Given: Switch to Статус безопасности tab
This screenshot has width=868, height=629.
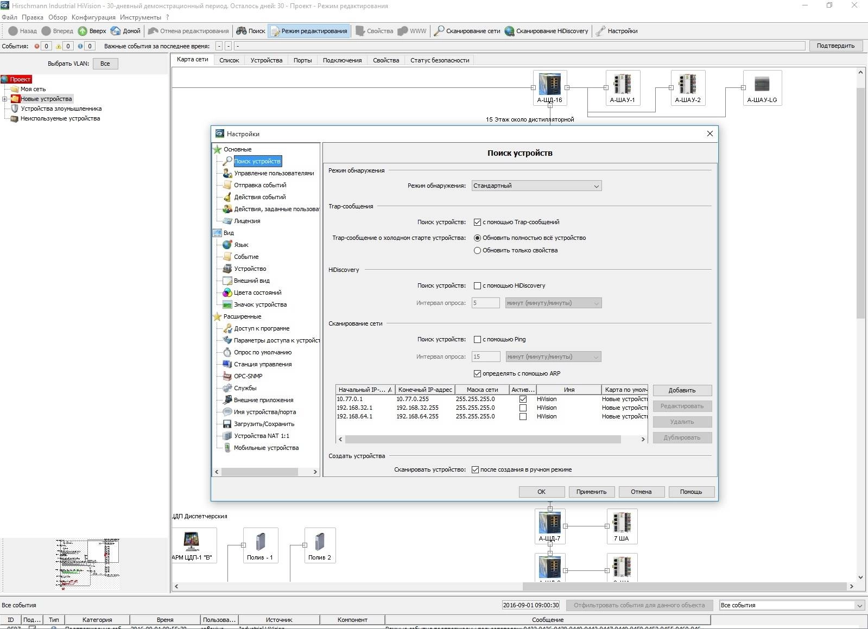Looking at the screenshot, I should [x=440, y=60].
